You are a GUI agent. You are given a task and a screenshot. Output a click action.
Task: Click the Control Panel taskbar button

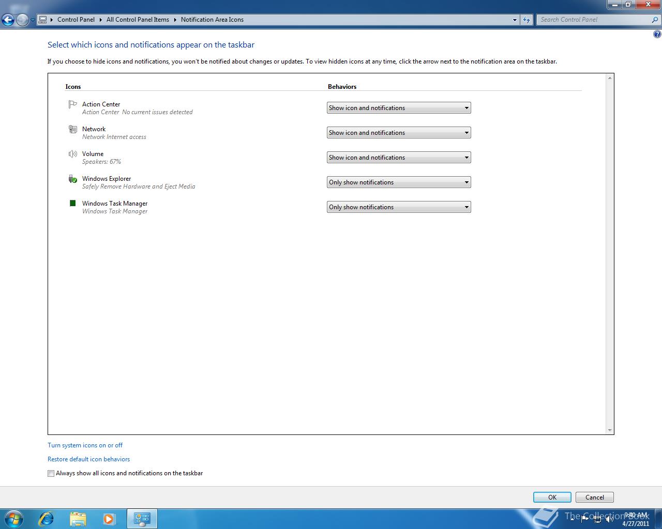click(142, 519)
